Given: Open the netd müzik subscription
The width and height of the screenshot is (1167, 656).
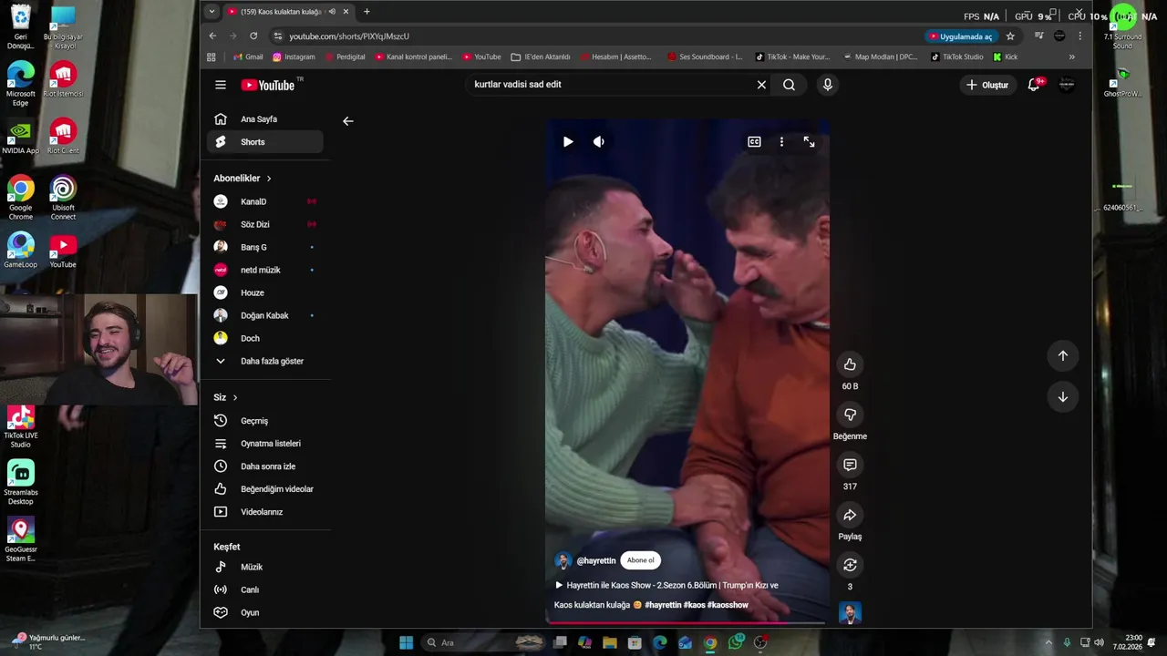Looking at the screenshot, I should [264, 270].
